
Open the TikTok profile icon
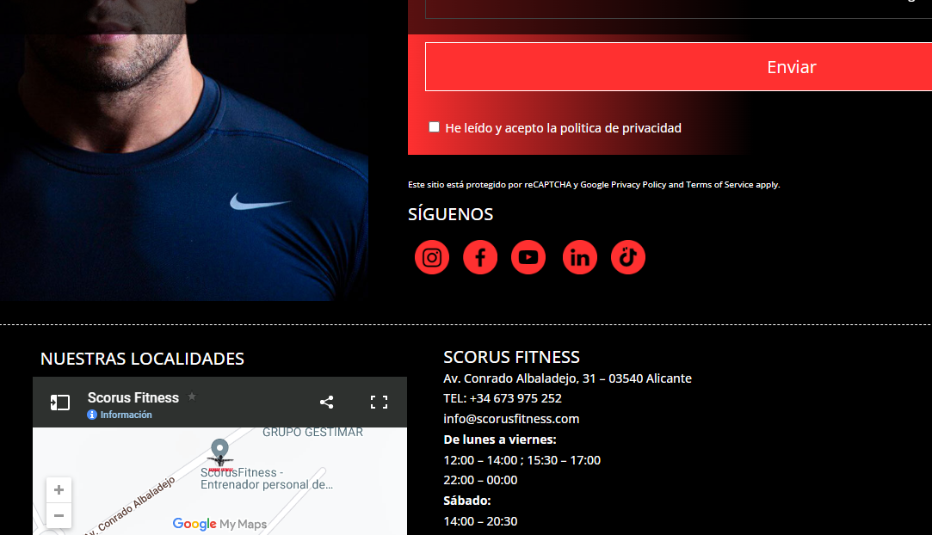click(x=628, y=257)
